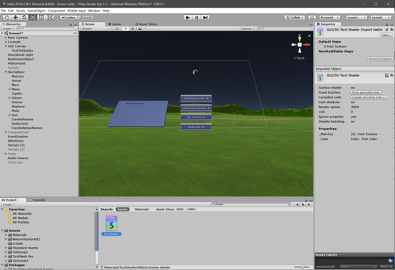Open the Collab dropdown
The image size is (395, 270).
[294, 17]
